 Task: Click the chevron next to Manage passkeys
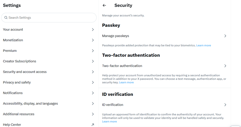pos(225,36)
